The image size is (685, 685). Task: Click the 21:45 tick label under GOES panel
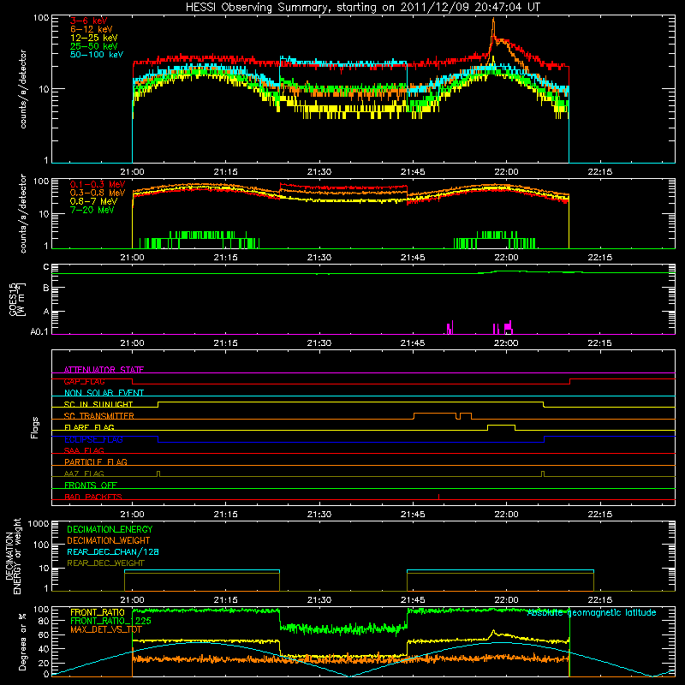point(413,343)
